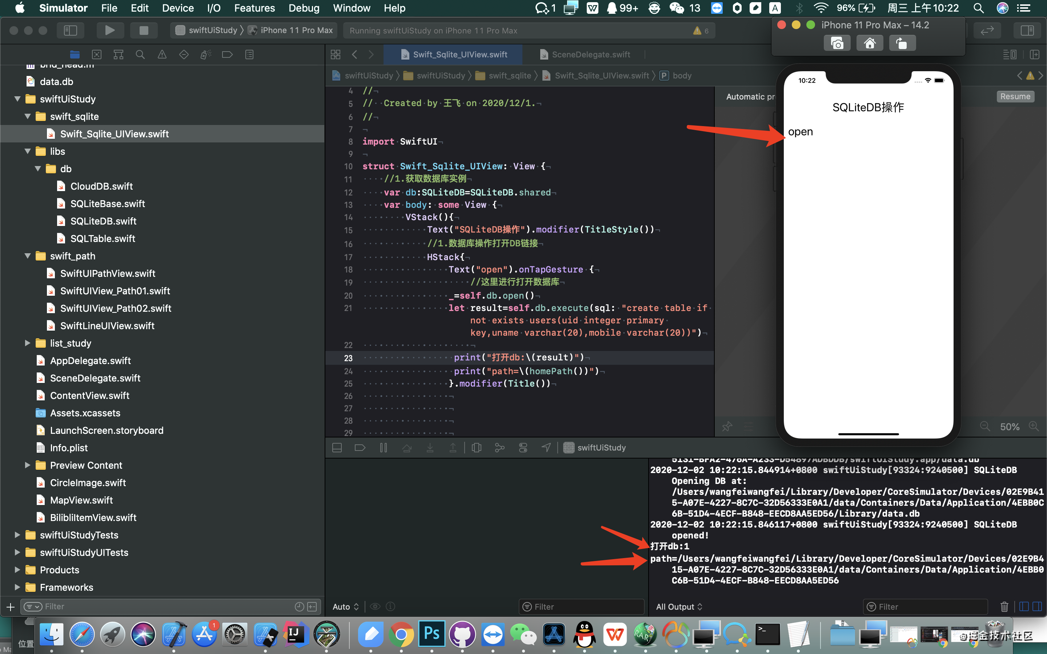This screenshot has width=1047, height=654.
Task: Tap the open text in the simulator
Action: tap(800, 132)
